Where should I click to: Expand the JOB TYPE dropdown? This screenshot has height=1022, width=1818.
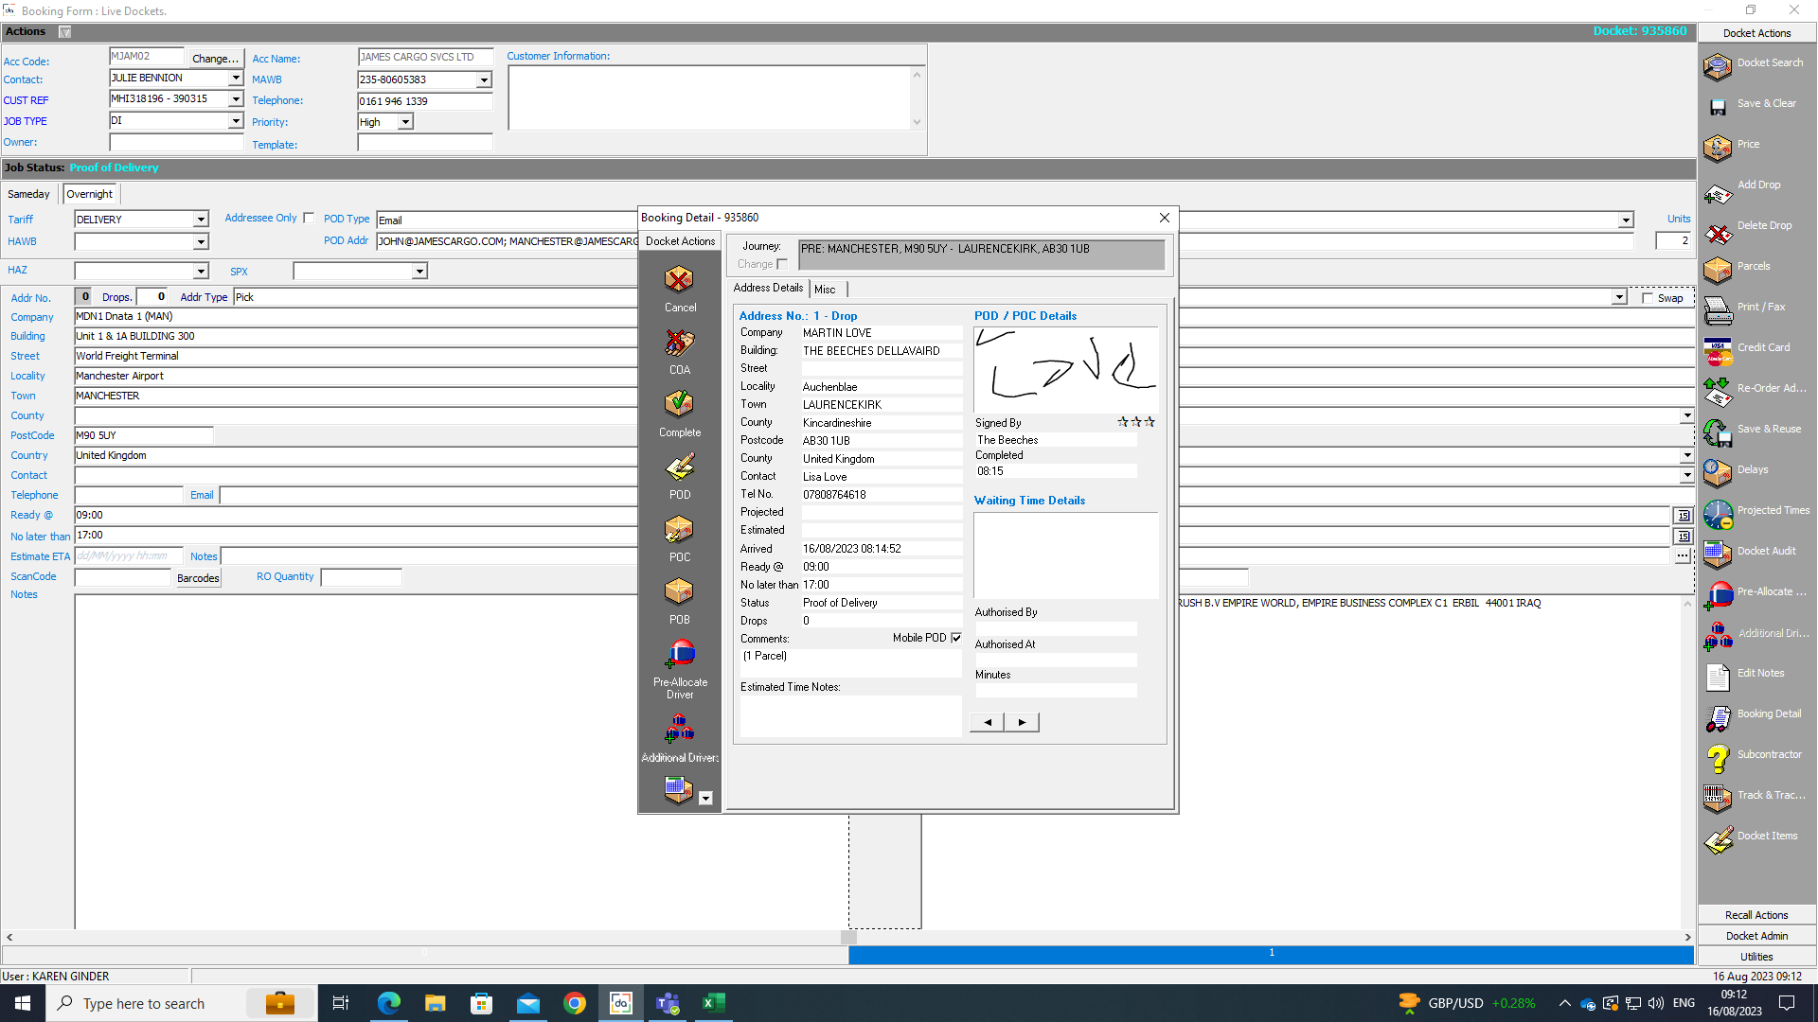coord(236,121)
